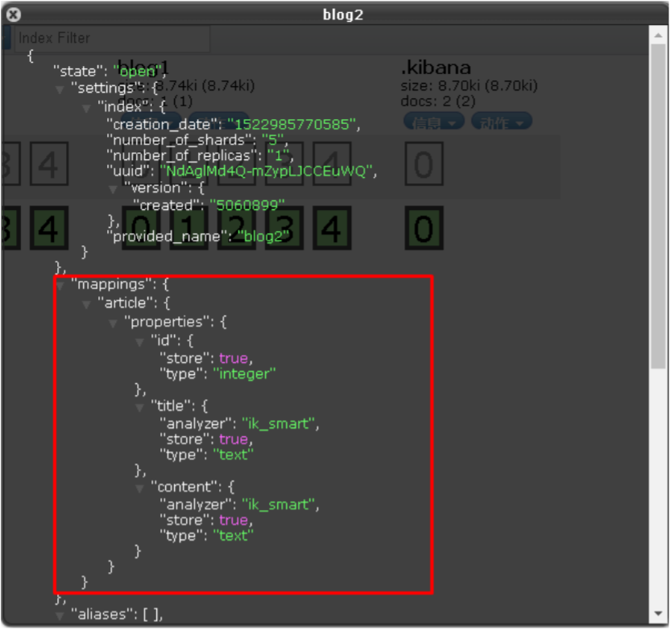This screenshot has width=670, height=630.
Task: Select the provided_name value "blog2"
Action: (263, 236)
